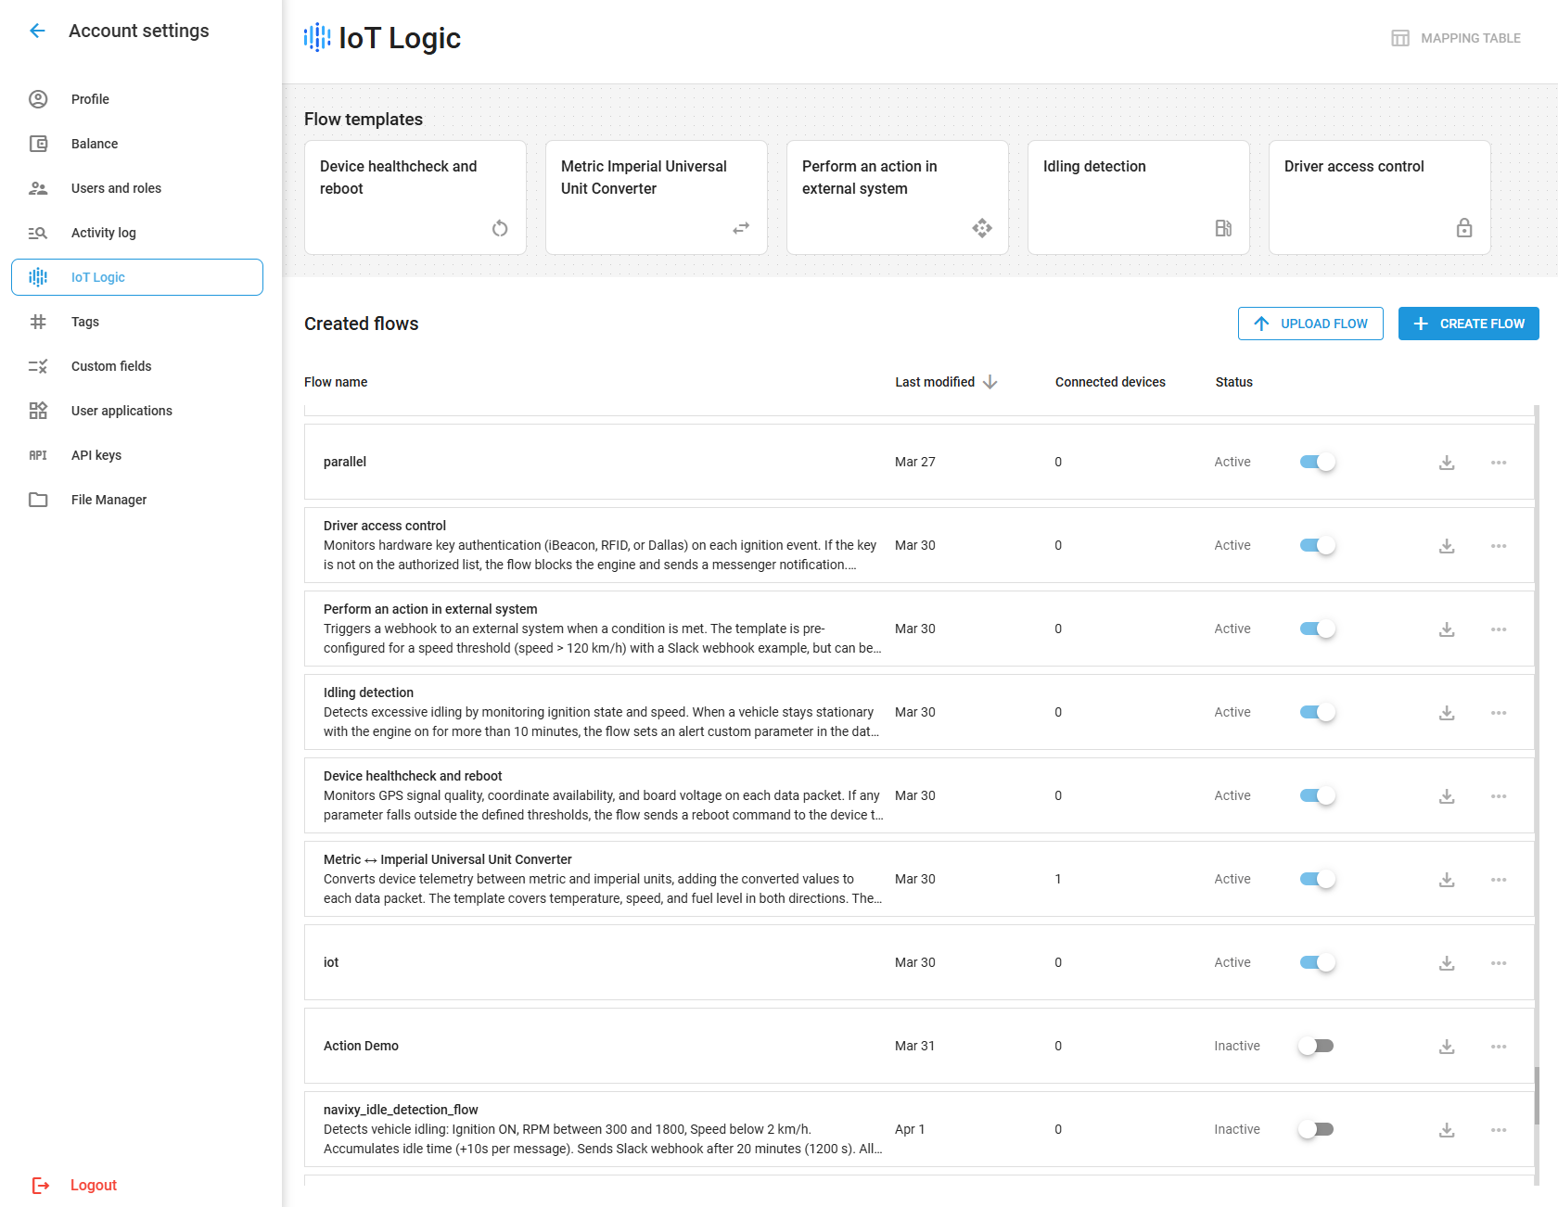
Task: Click the Upload Flow button
Action: click(1310, 324)
